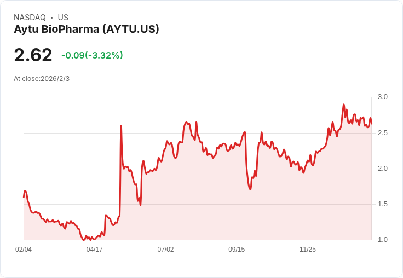Click the 3.0 y-axis label
This screenshot has height=278, width=403.
coord(383,97)
